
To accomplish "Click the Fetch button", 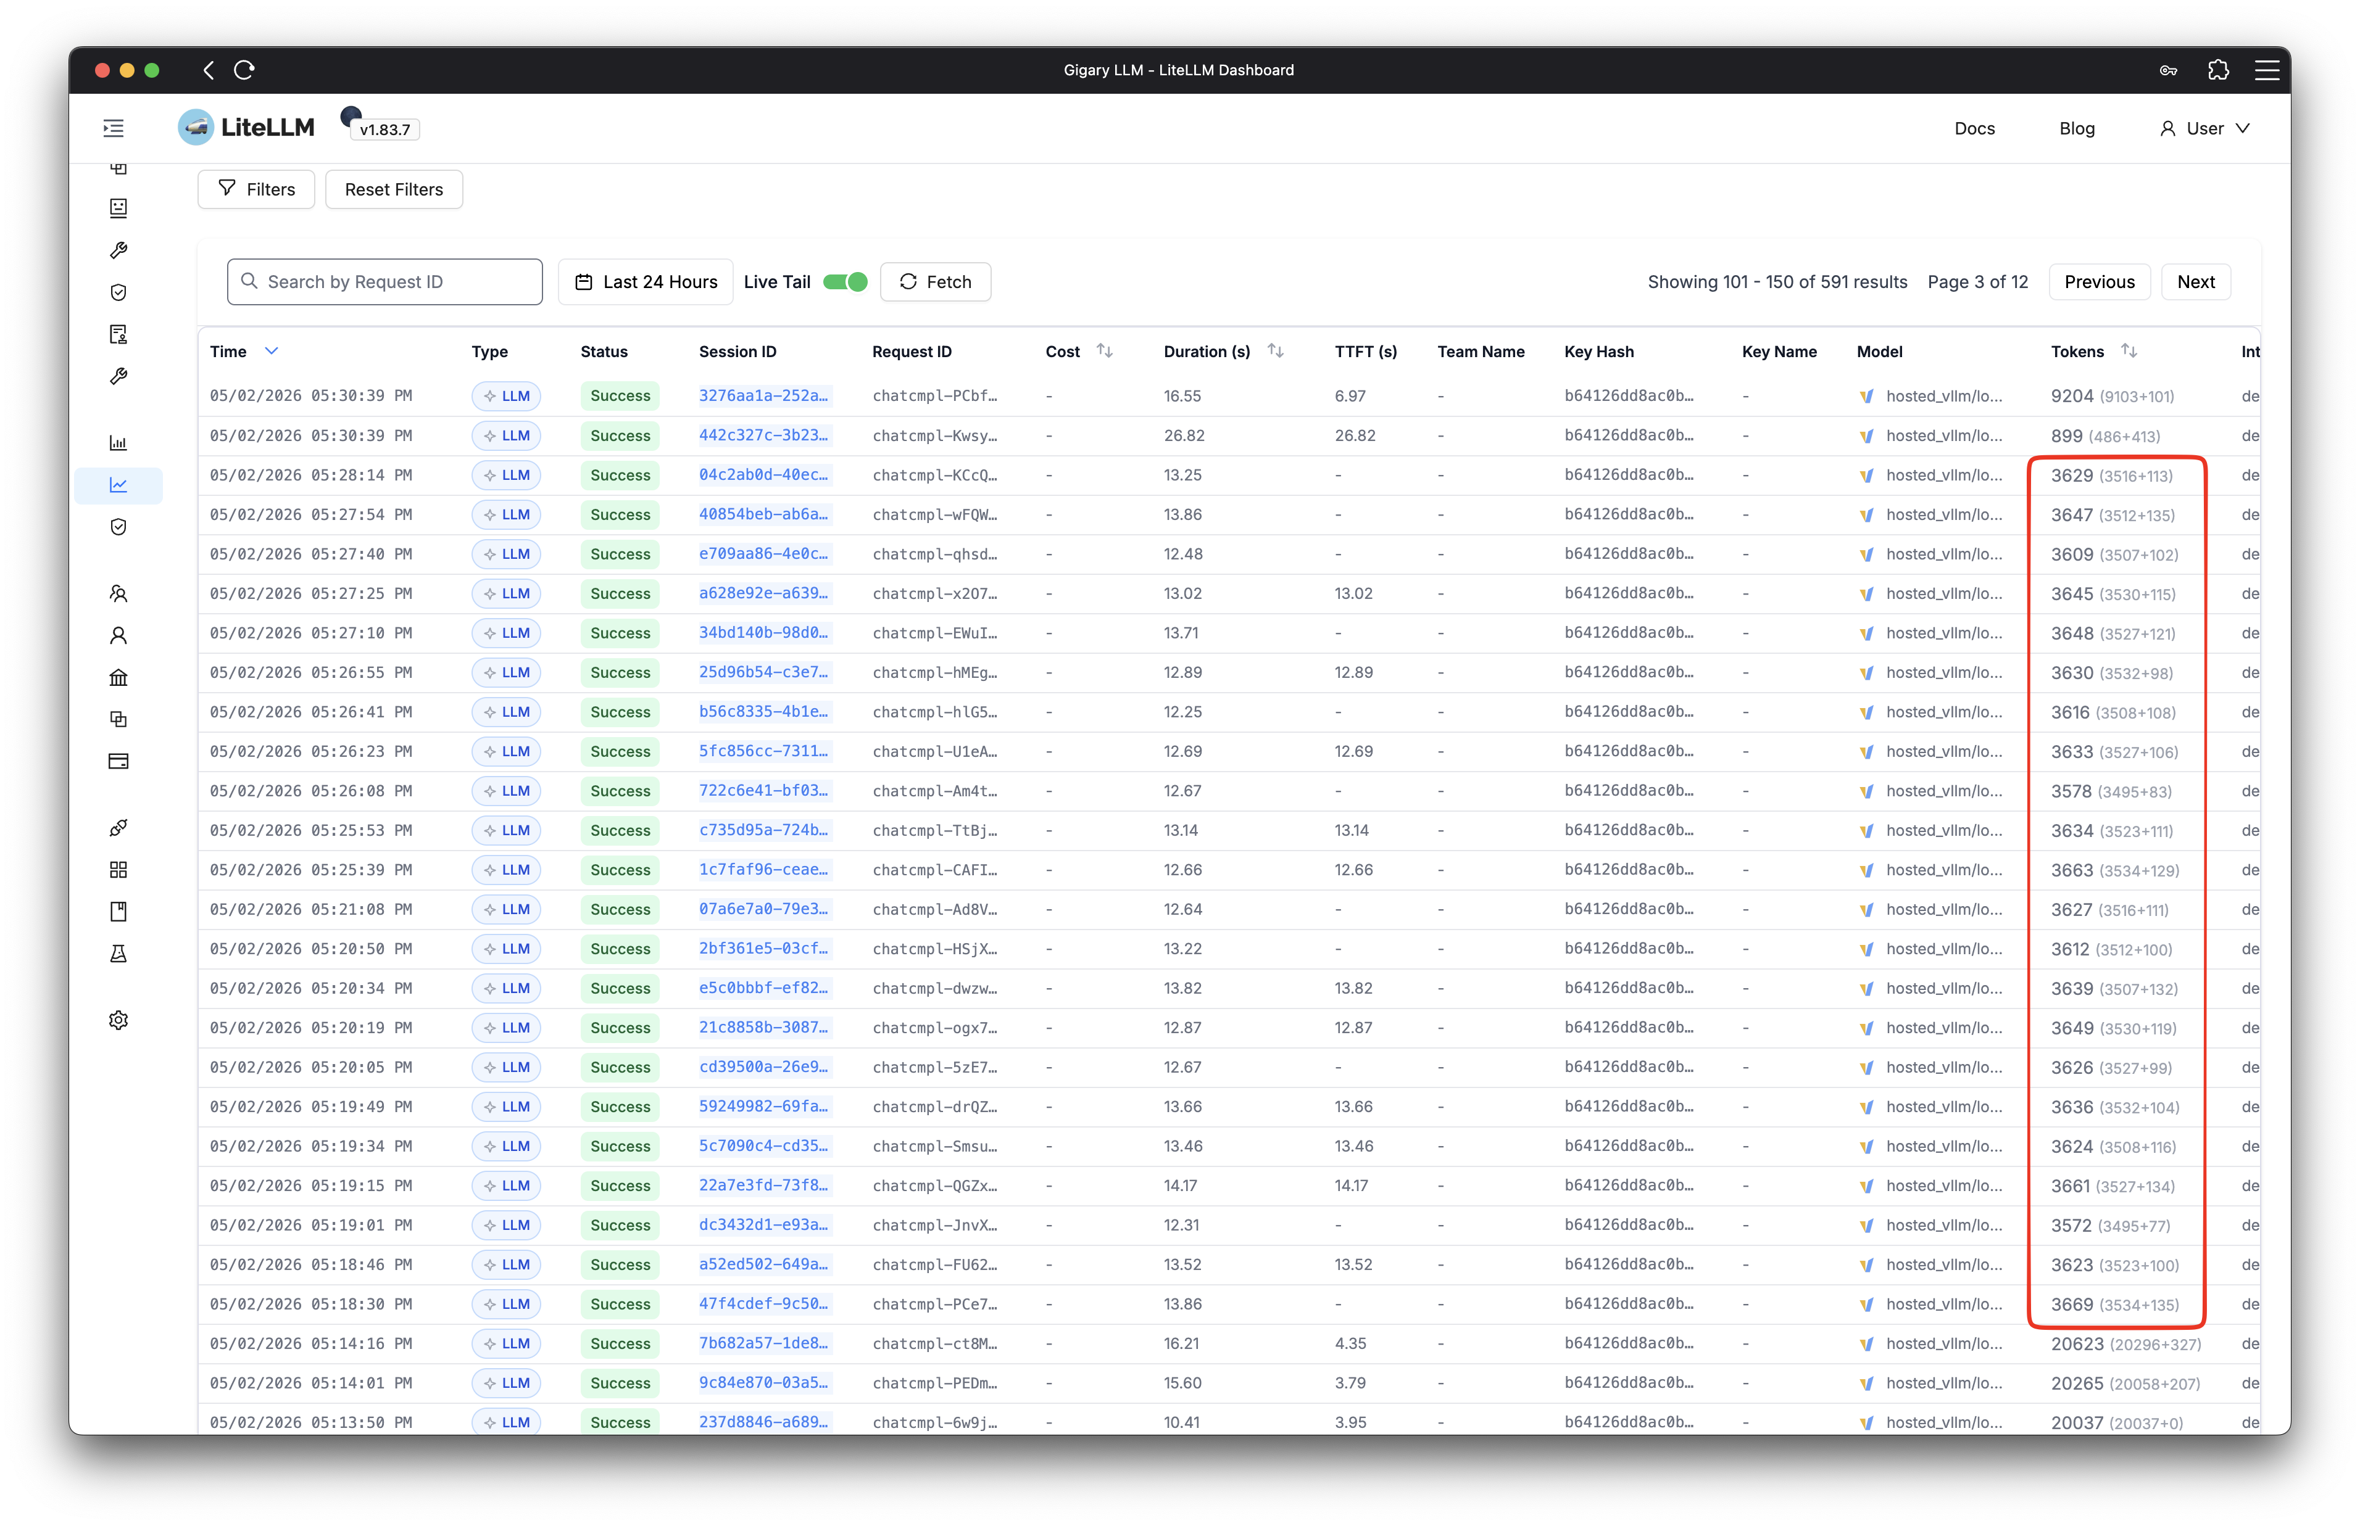I will pos(935,281).
